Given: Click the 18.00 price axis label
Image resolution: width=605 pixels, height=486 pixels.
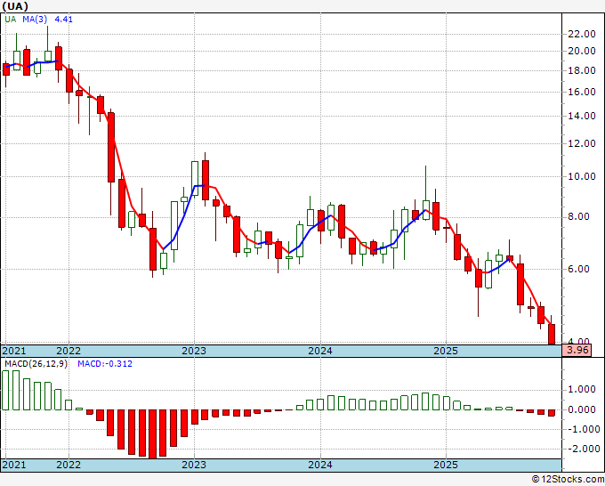Looking at the screenshot, I should pos(582,70).
